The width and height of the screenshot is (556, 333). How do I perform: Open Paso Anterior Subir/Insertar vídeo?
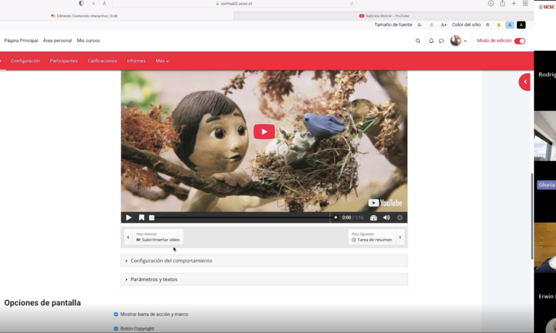click(158, 237)
